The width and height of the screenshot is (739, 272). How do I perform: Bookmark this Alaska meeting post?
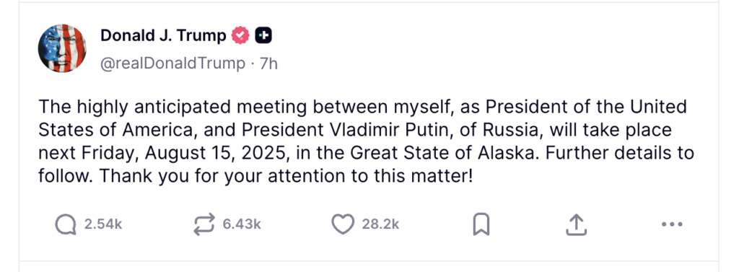point(481,224)
